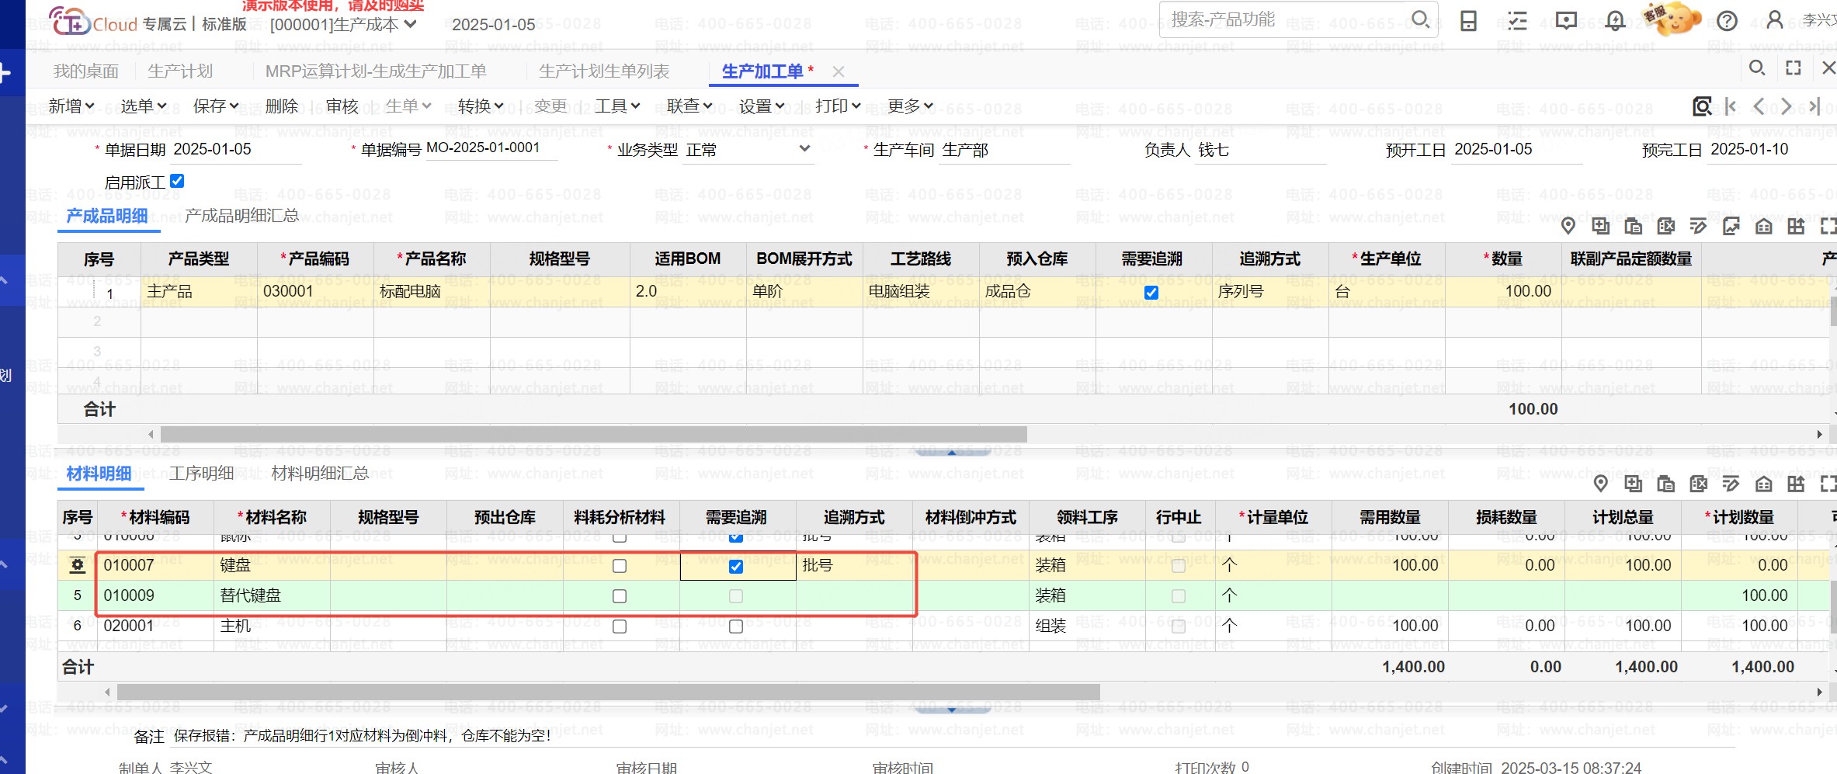Click the warehouse icon above material table
1837x774 pixels.
[x=1763, y=484]
